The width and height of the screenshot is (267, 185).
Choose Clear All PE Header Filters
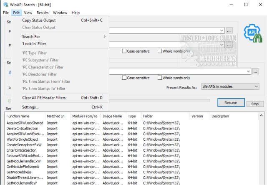[60, 98]
